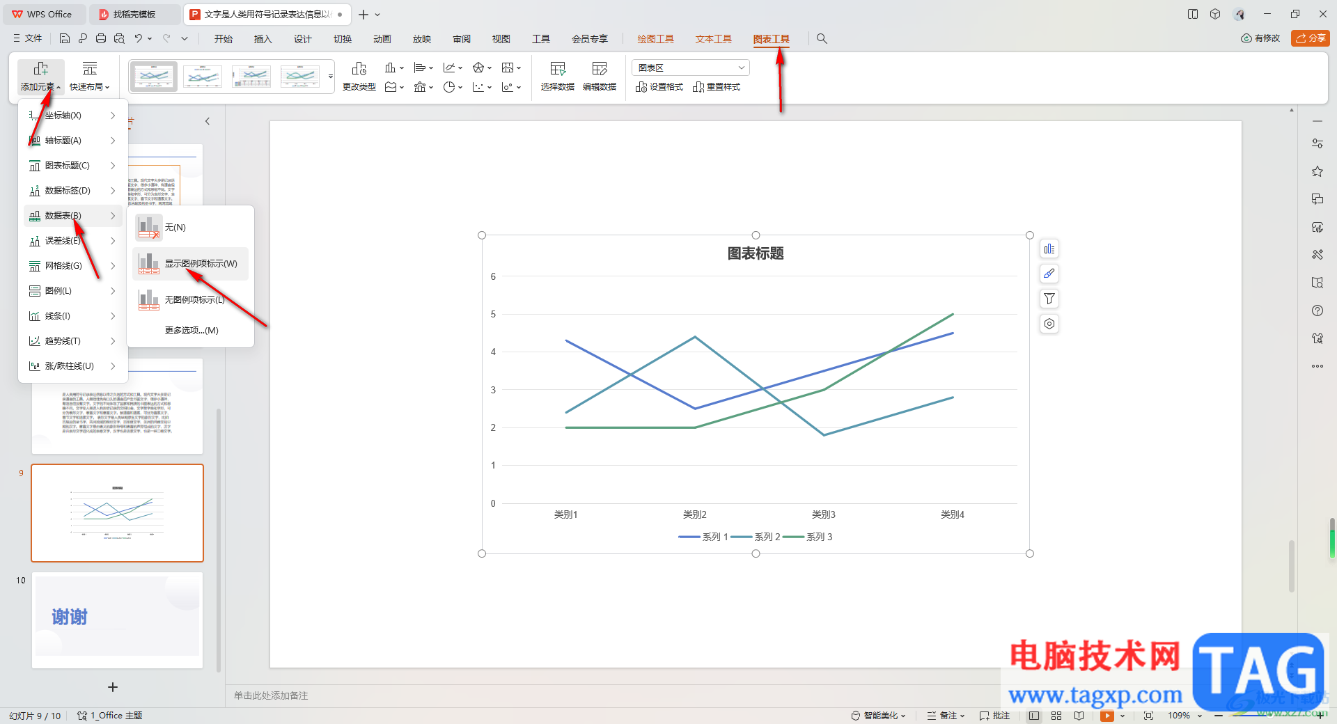1337x724 pixels.
Task: Open the 图表区 chart element combo box
Action: point(691,68)
